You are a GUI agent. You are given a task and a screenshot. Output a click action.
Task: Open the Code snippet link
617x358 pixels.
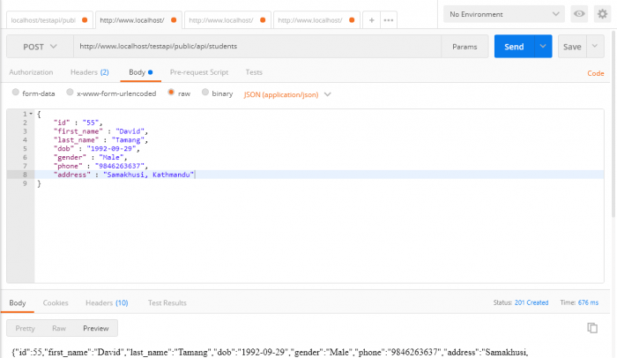click(x=595, y=73)
